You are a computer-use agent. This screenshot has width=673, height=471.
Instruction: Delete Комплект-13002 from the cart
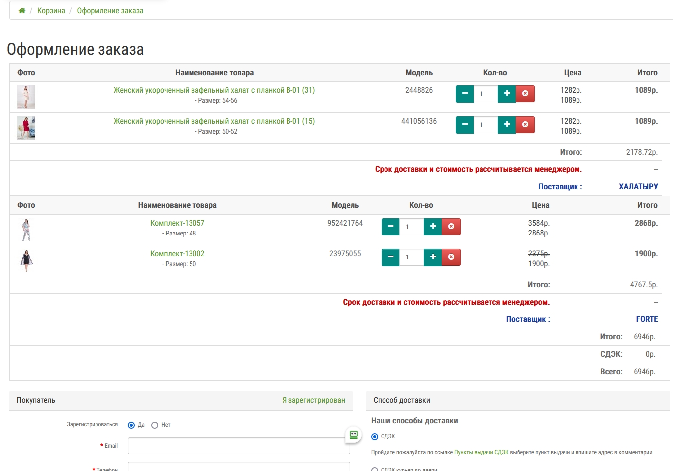coord(451,257)
